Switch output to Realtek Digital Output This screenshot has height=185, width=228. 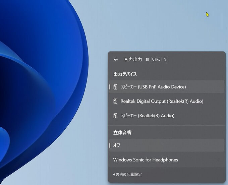162,101
